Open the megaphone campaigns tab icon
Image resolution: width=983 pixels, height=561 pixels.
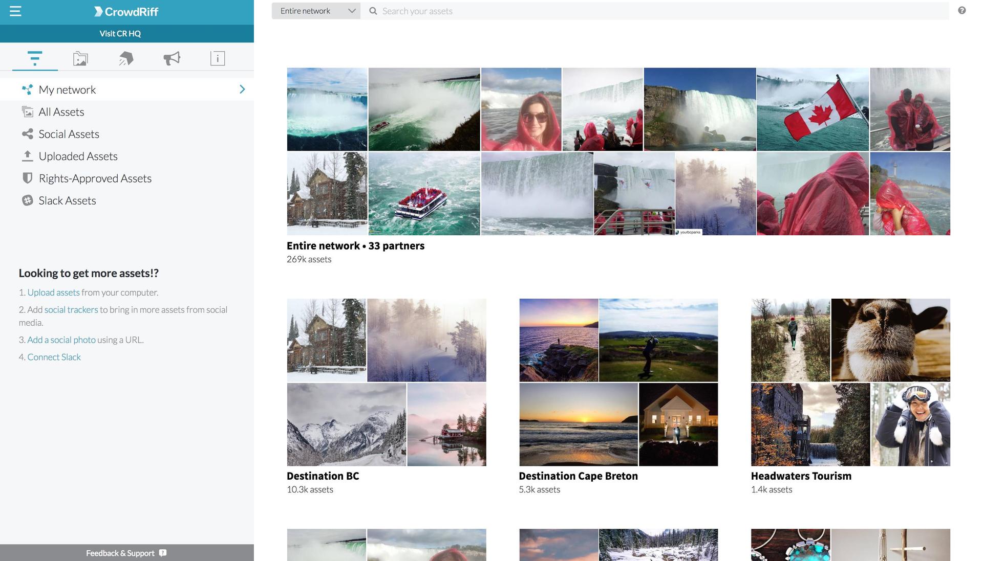pyautogui.click(x=172, y=58)
